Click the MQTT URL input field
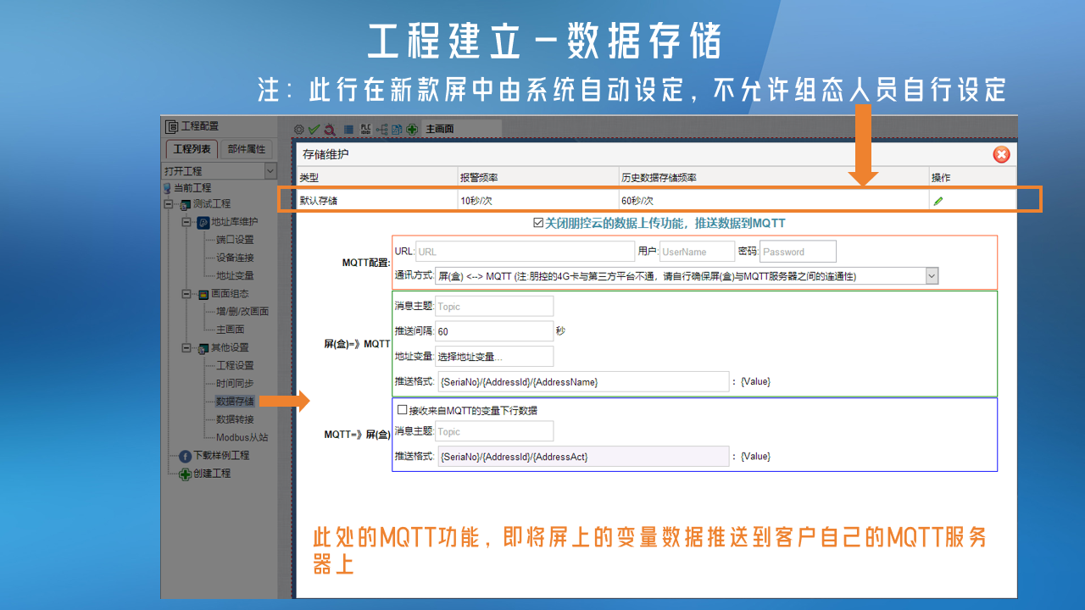Screen dimensions: 1085x610 [x=524, y=252]
